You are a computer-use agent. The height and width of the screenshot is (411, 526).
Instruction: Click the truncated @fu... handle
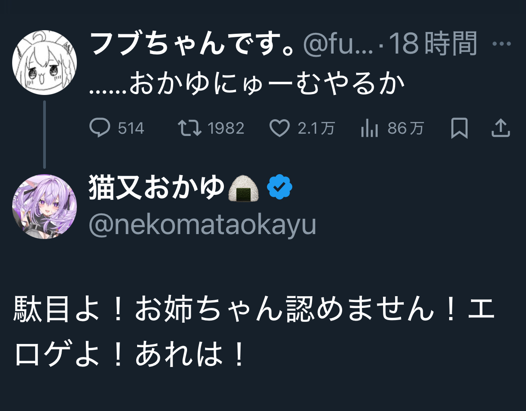click(338, 44)
